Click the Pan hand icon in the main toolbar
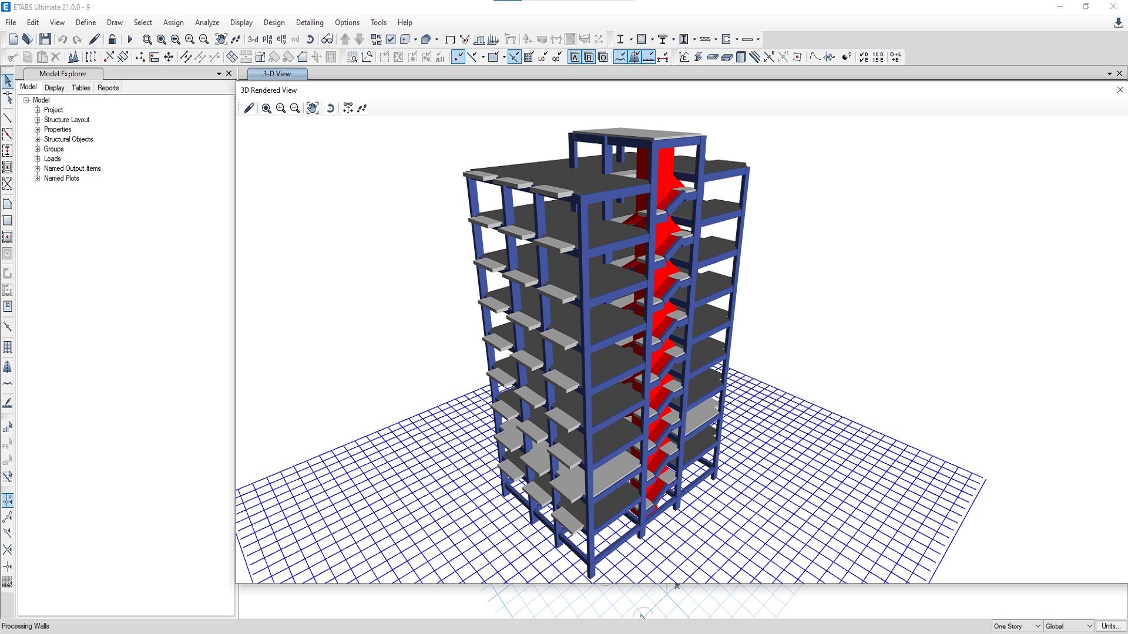This screenshot has width=1128, height=634. point(221,39)
